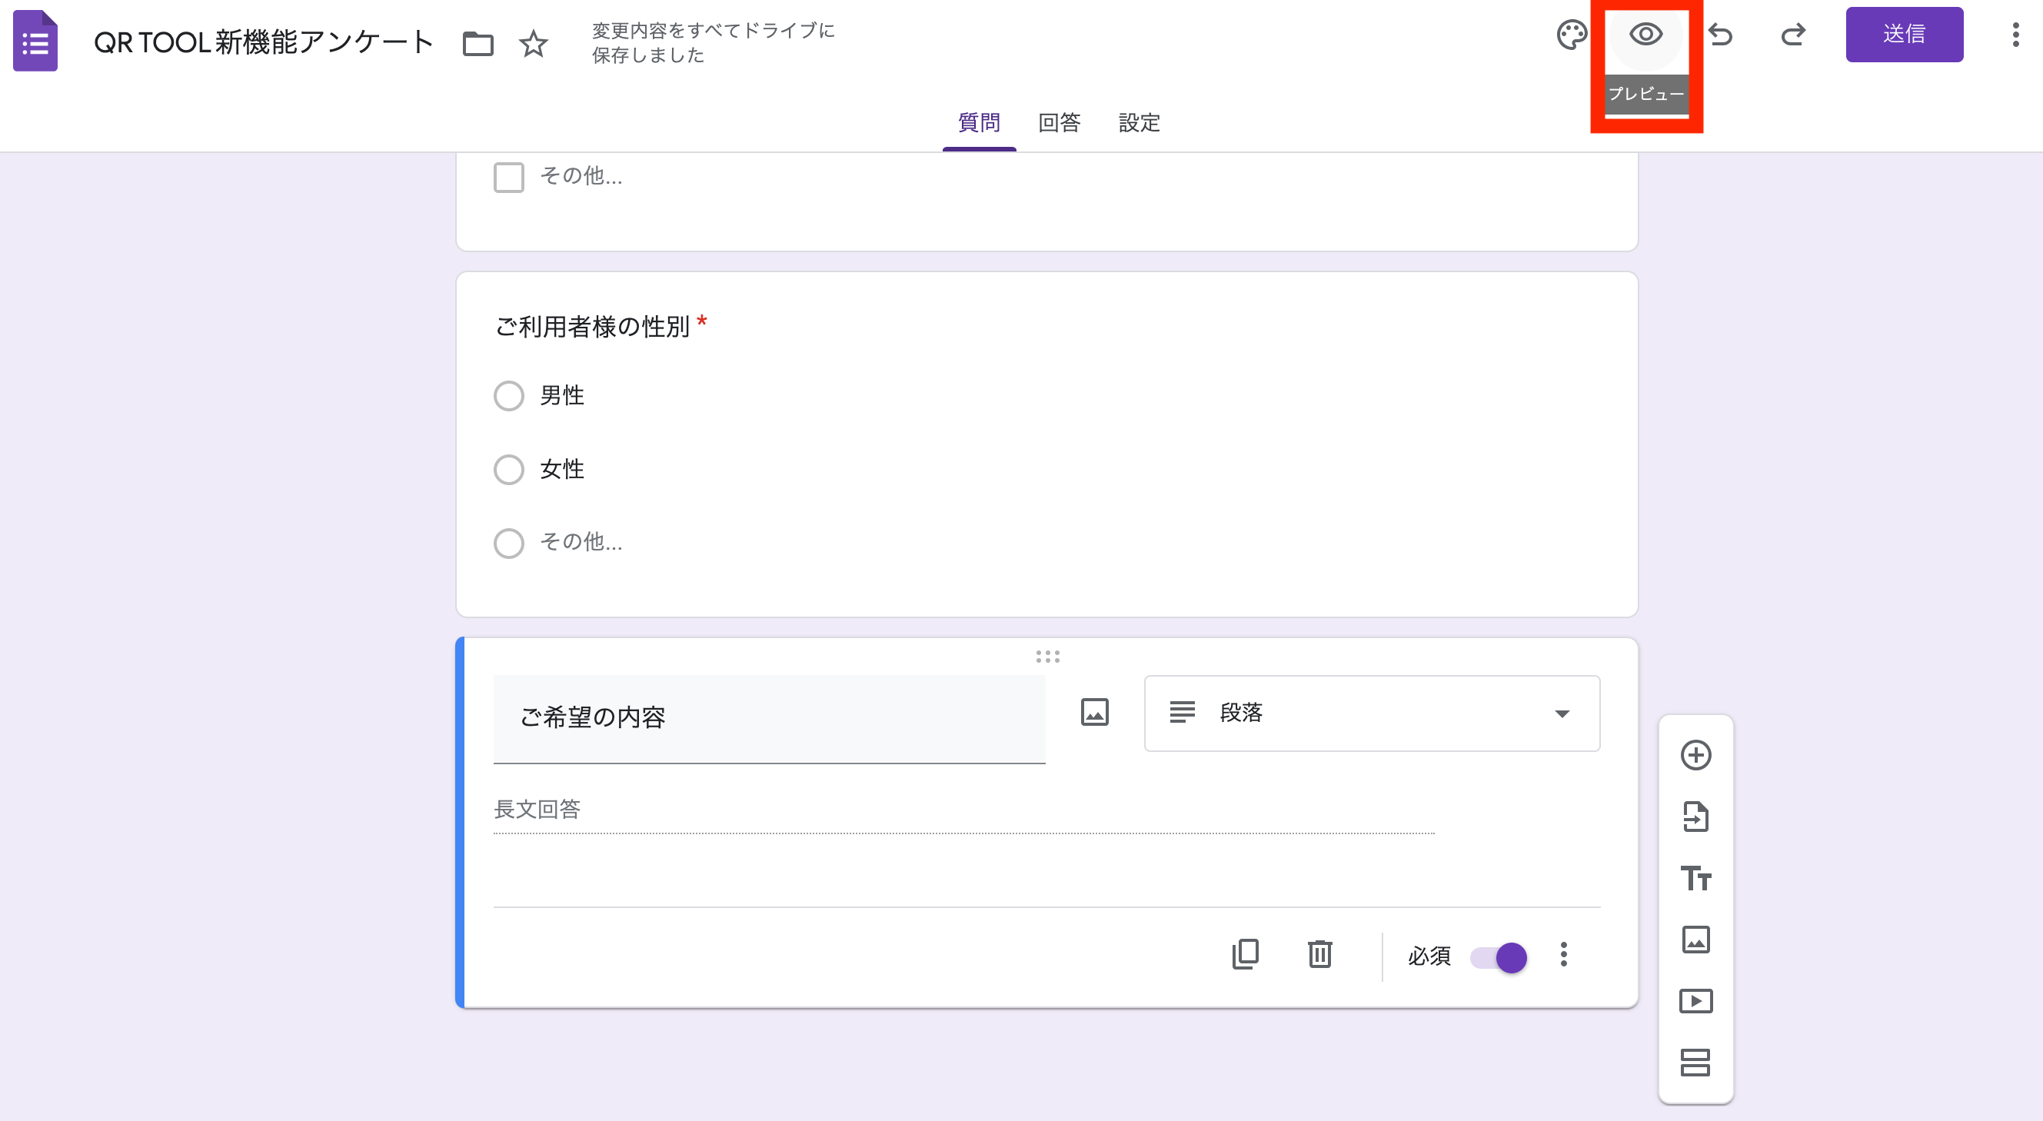Undo the last change
The width and height of the screenshot is (2043, 1121).
(1721, 35)
